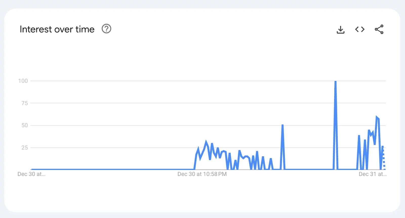Click the '75' y-axis label
The width and height of the screenshot is (405, 218).
tap(24, 103)
